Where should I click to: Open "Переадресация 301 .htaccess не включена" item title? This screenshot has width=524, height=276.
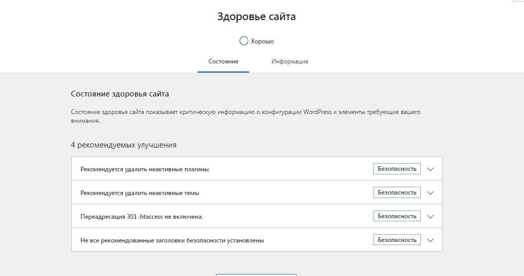142,217
